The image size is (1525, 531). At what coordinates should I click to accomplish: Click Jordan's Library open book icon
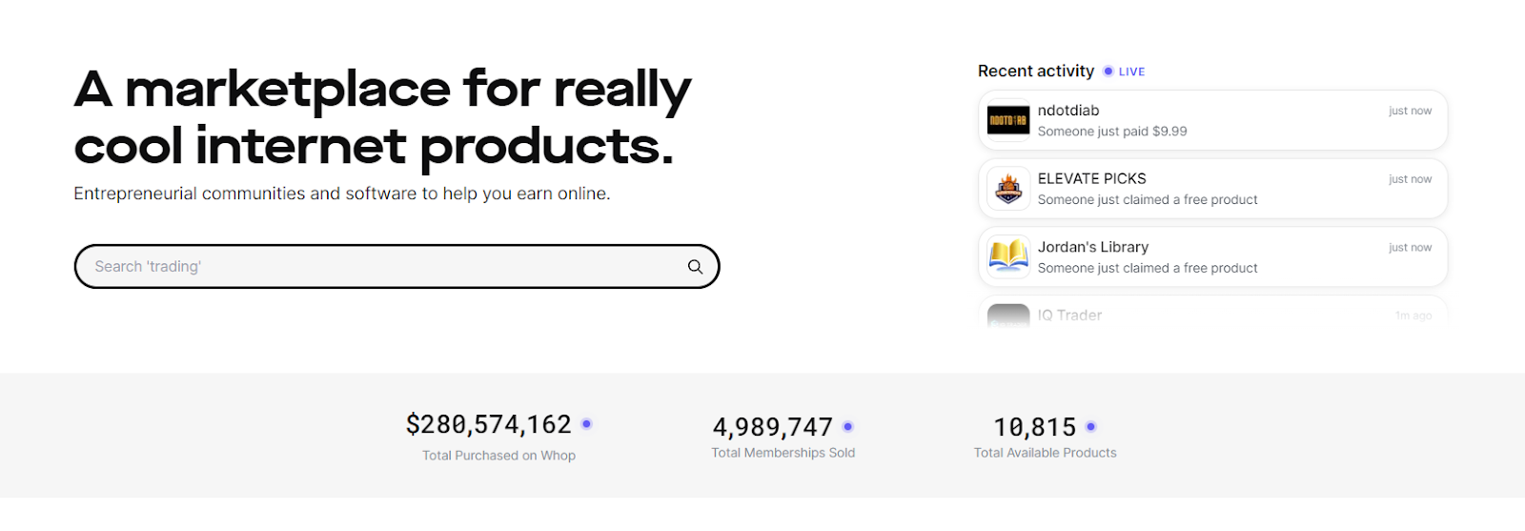(1008, 256)
